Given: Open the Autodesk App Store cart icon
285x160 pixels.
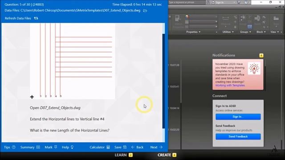Looking at the screenshot, I should point(239,2).
